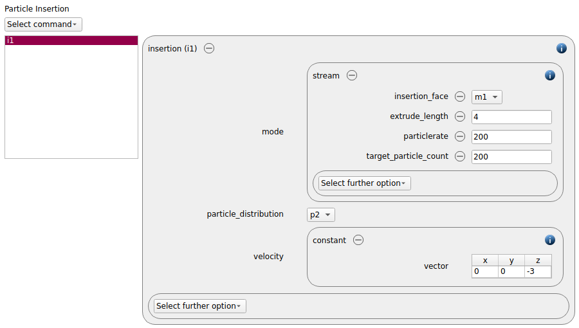Viewport: 579px width, 328px height.
Task: Click minus icon beside constant
Action: pos(358,240)
